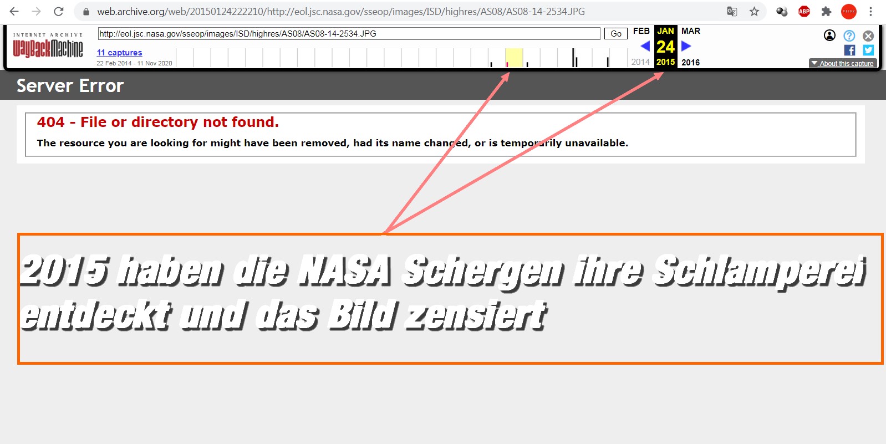
Task: Click the large day number 24
Action: tap(665, 47)
